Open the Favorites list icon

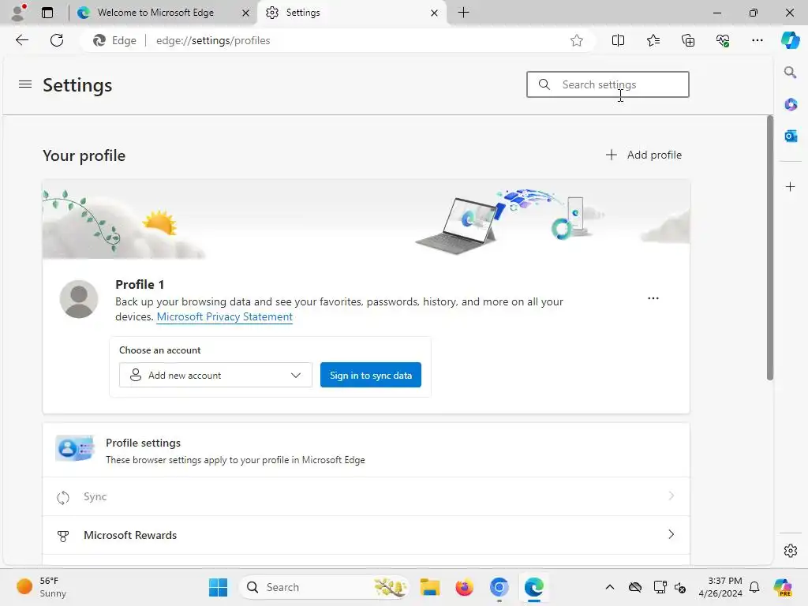pyautogui.click(x=653, y=40)
